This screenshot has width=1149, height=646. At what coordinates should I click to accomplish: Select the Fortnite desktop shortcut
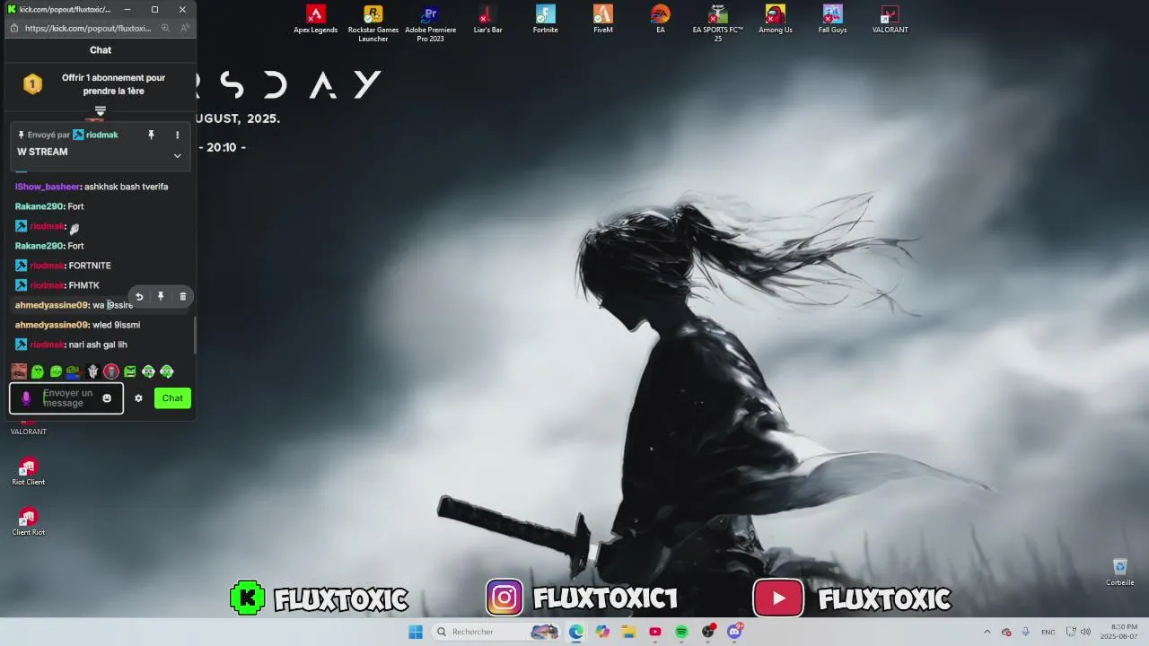545,20
